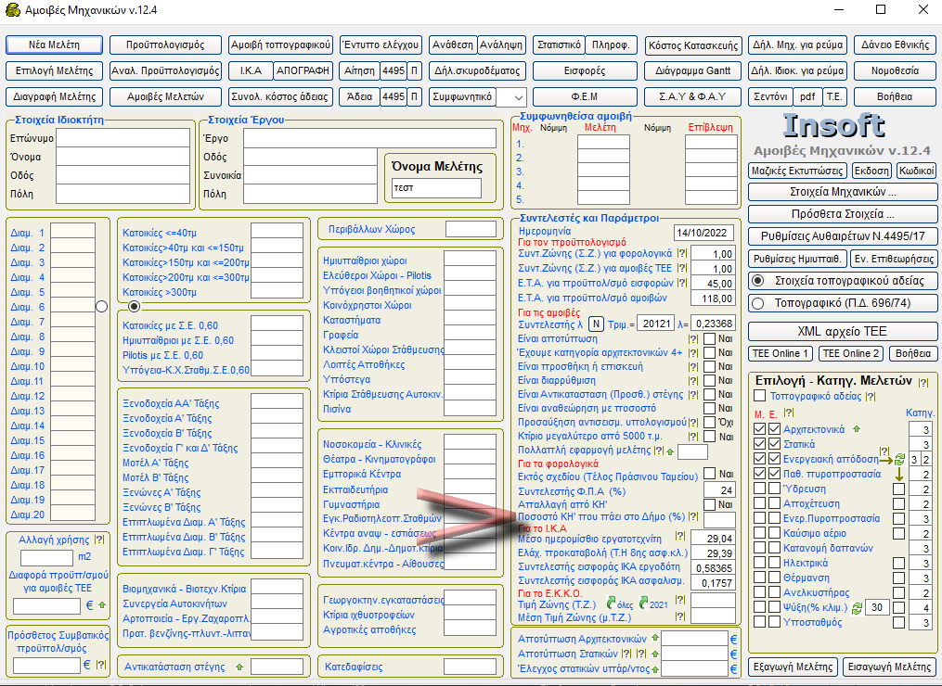The height and width of the screenshot is (686, 942).
Task: Click green arrow next to Αντικατάσταση στέγης
Action: click(239, 666)
